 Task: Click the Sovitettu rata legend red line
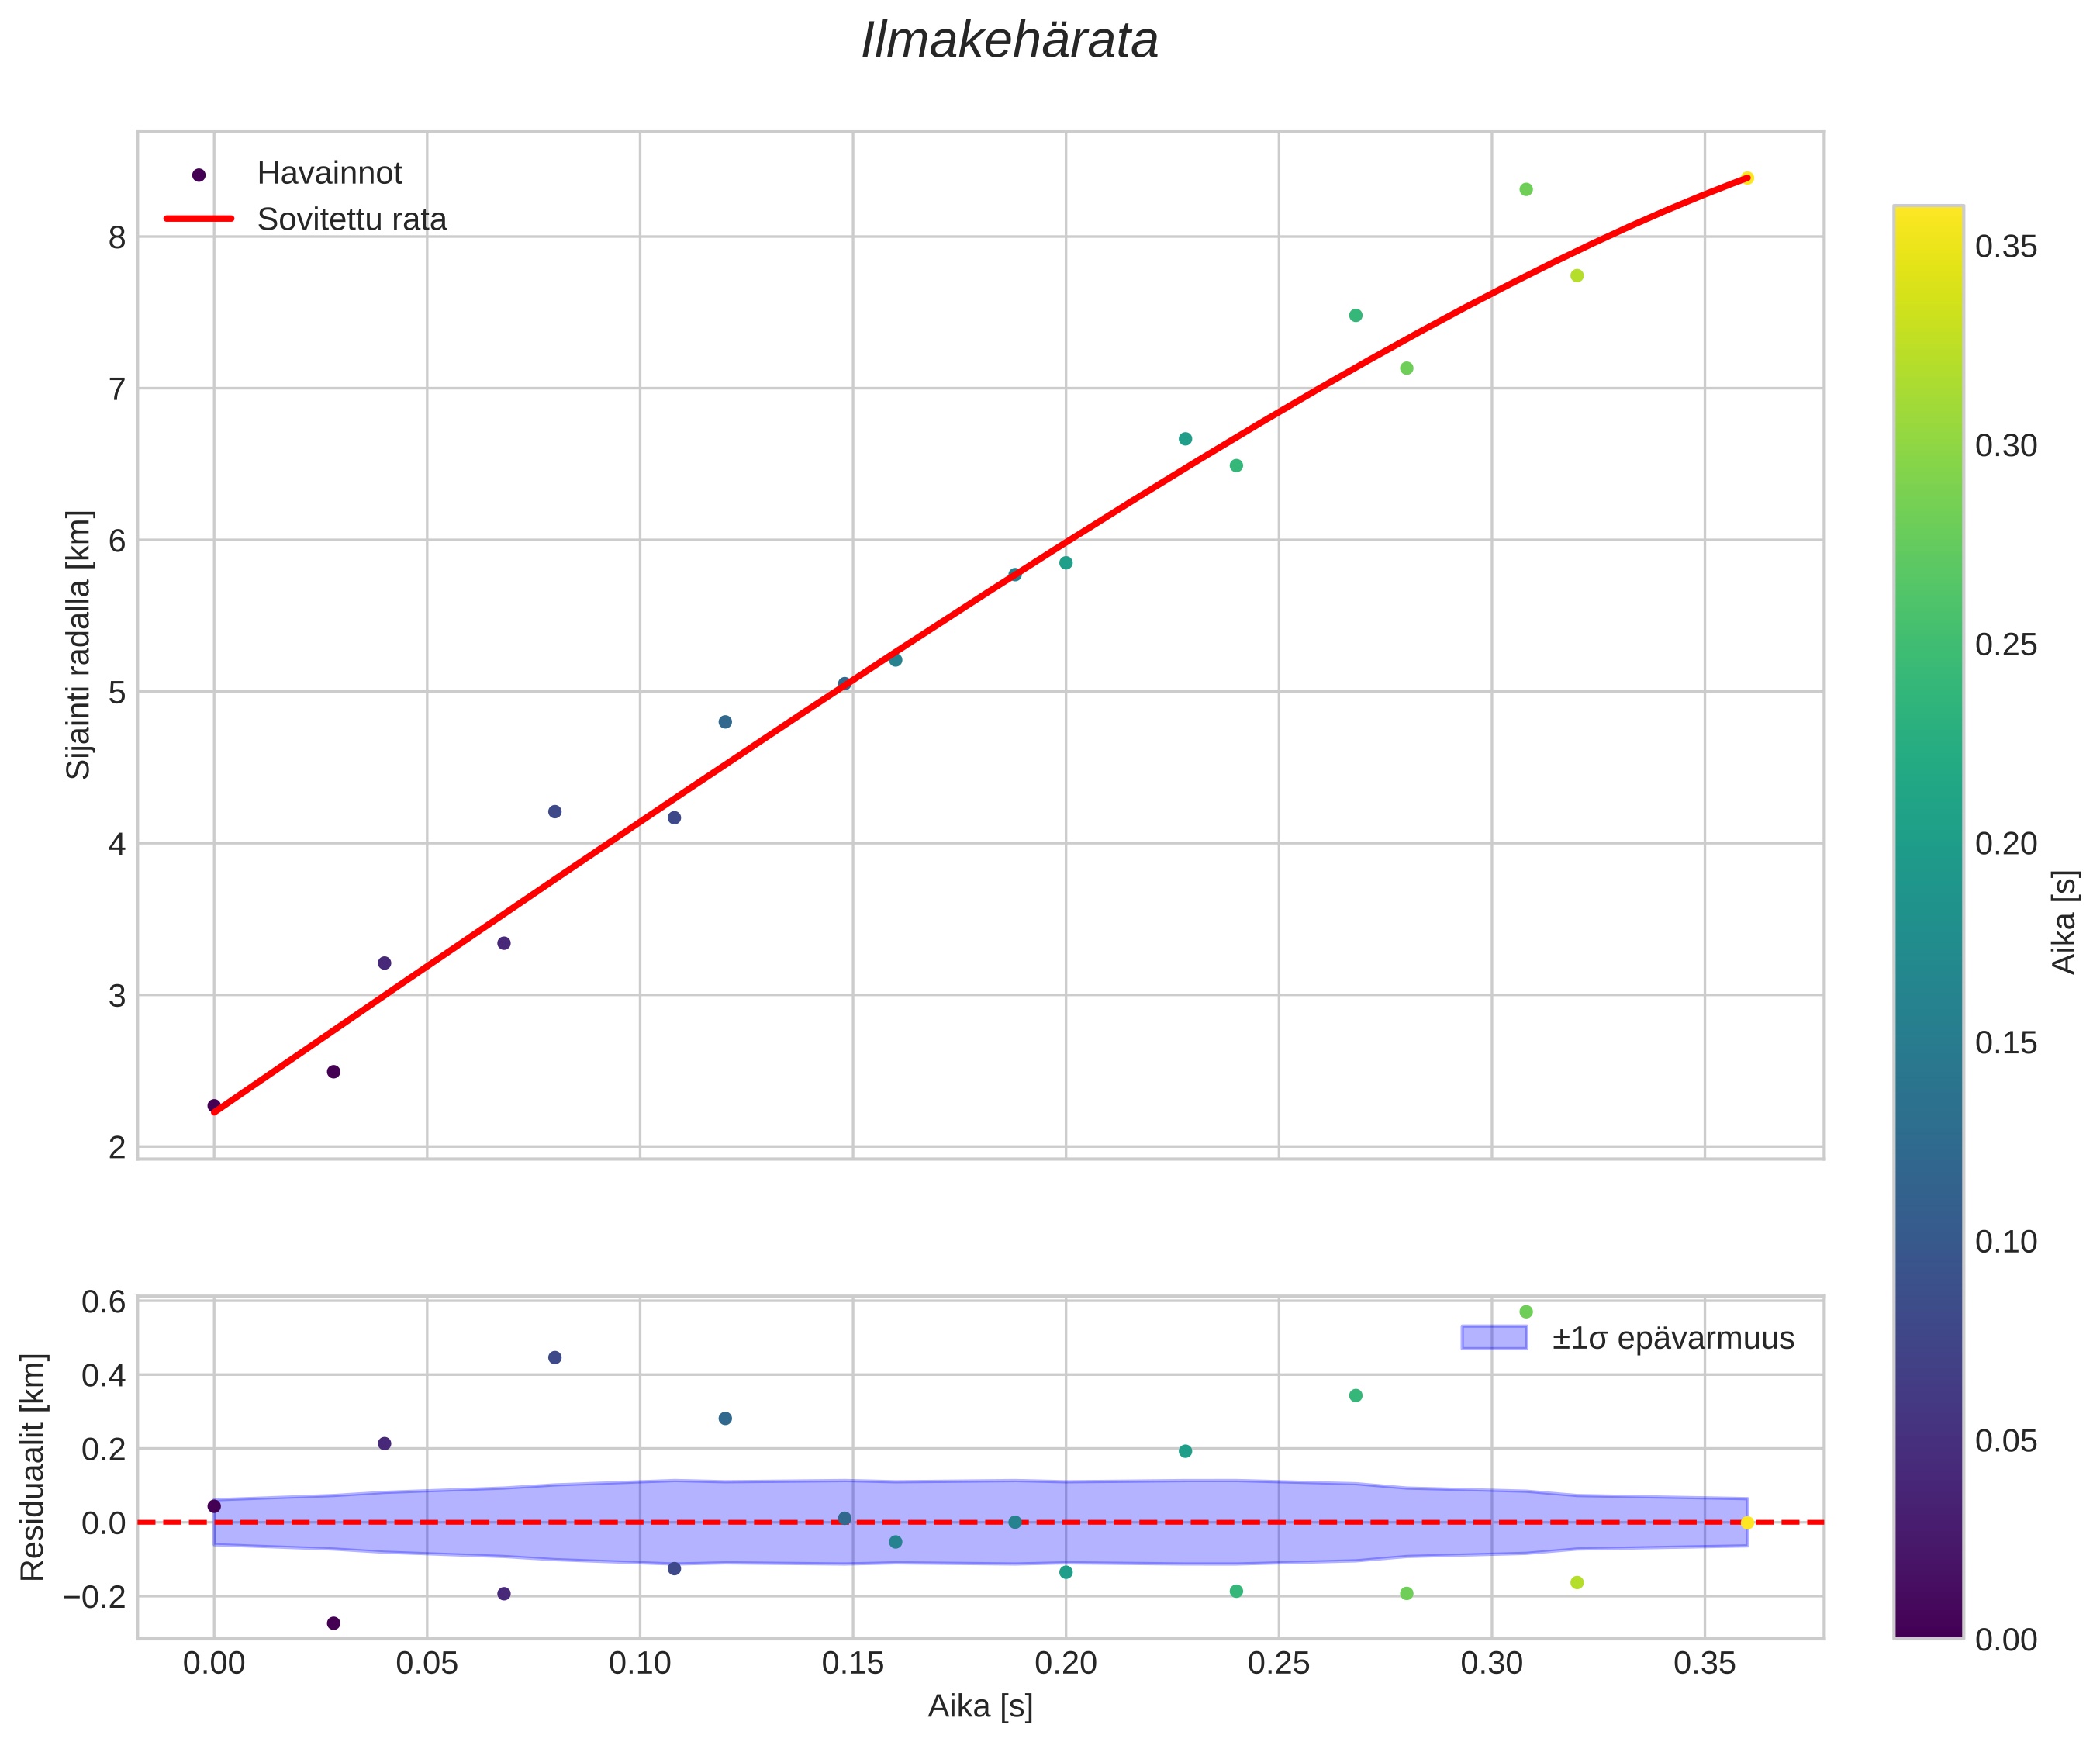click(x=199, y=219)
